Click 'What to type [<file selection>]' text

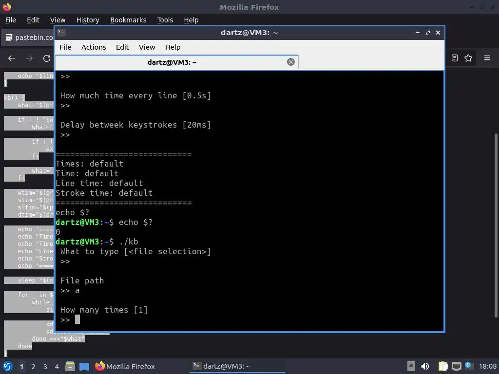click(x=135, y=252)
